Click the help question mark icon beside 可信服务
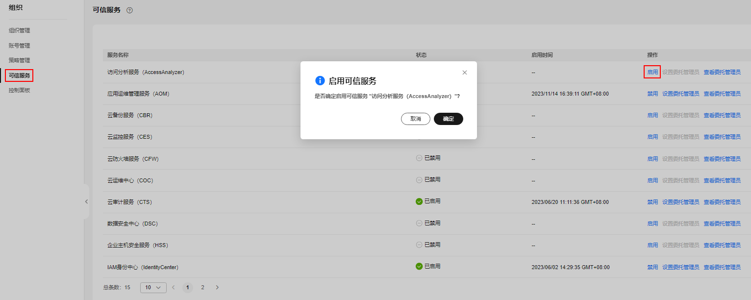The width and height of the screenshot is (751, 300). tap(129, 10)
